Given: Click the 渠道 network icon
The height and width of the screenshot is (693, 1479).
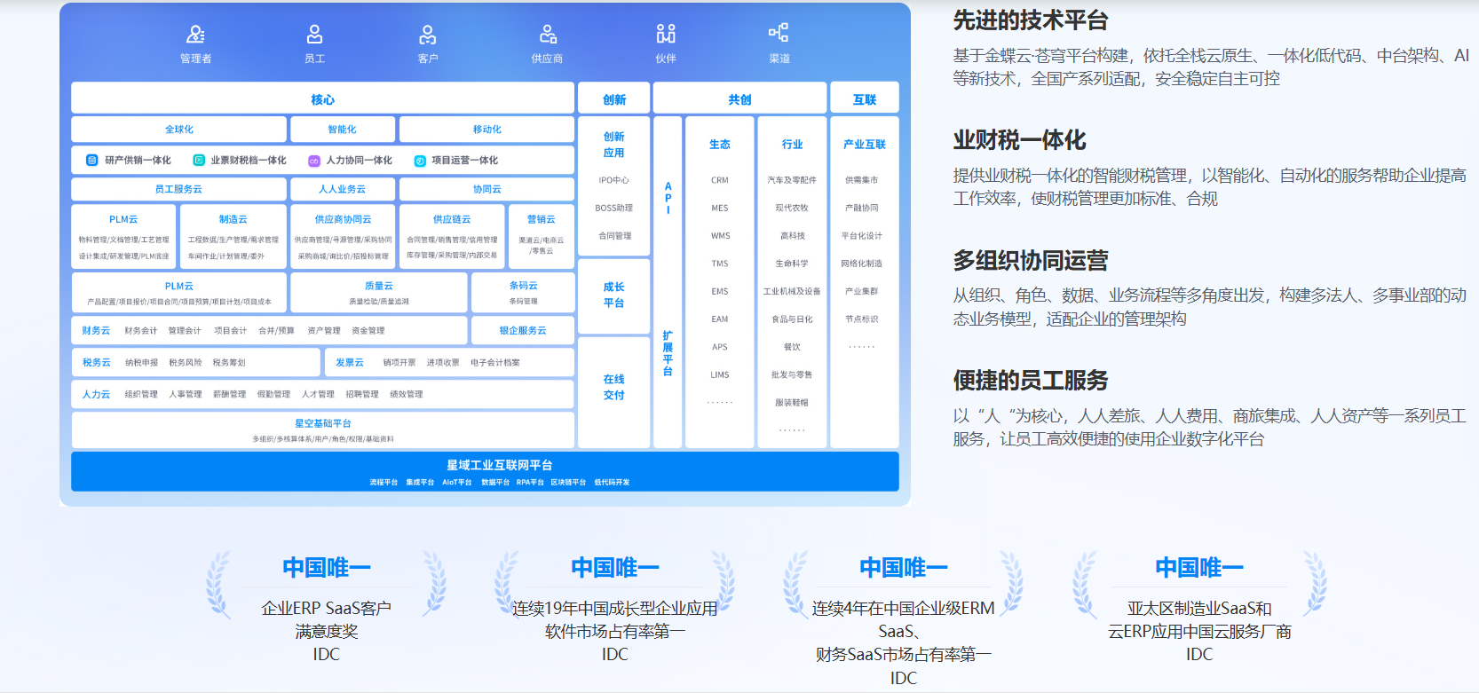Looking at the screenshot, I should 779,33.
